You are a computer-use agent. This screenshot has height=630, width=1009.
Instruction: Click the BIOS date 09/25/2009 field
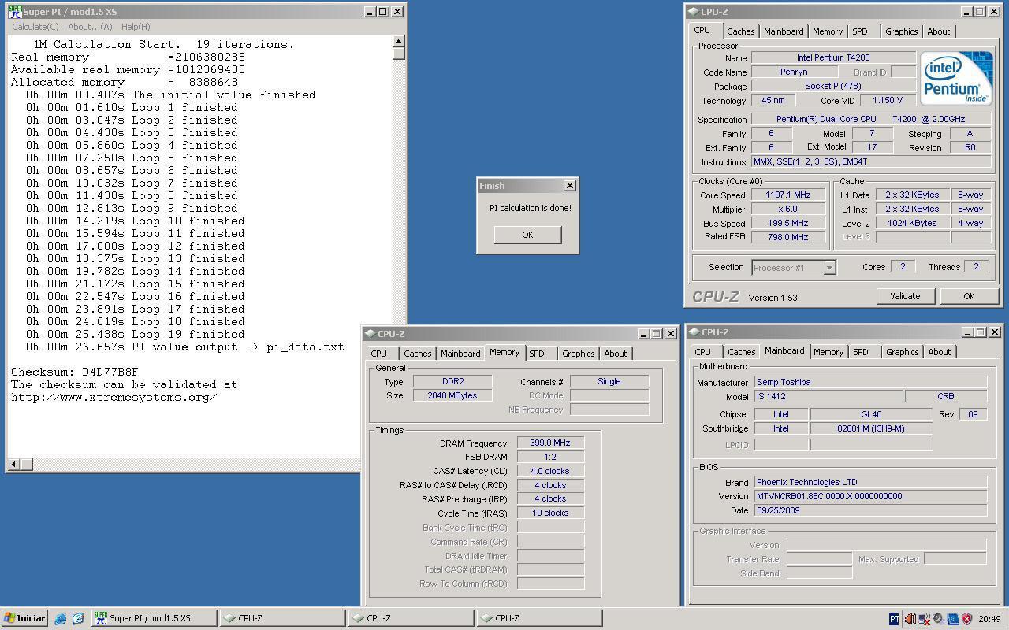[870, 510]
